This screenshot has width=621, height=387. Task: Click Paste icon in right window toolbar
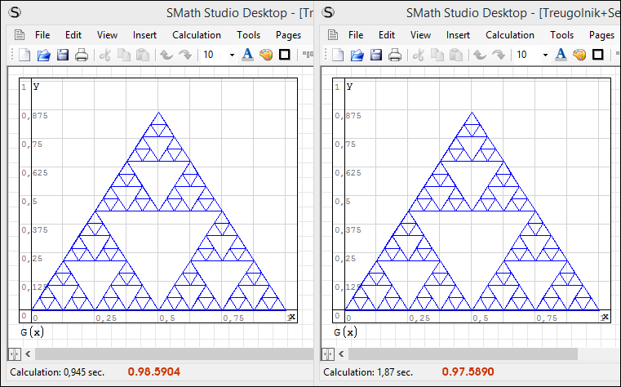coord(456,55)
